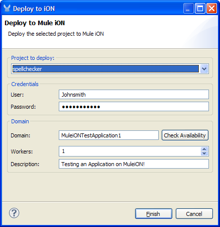Click the Cancel button
This screenshot has height=227, width=220.
194,214
